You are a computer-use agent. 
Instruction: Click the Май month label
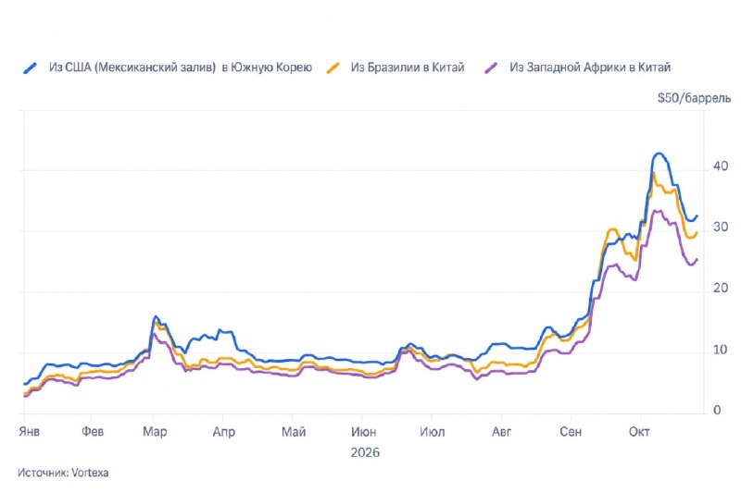(294, 432)
